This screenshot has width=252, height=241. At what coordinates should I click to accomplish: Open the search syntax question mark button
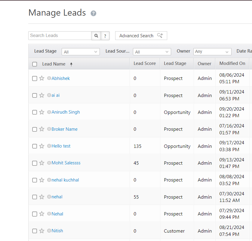pos(105,36)
